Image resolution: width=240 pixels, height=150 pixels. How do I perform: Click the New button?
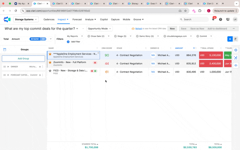click(172, 28)
